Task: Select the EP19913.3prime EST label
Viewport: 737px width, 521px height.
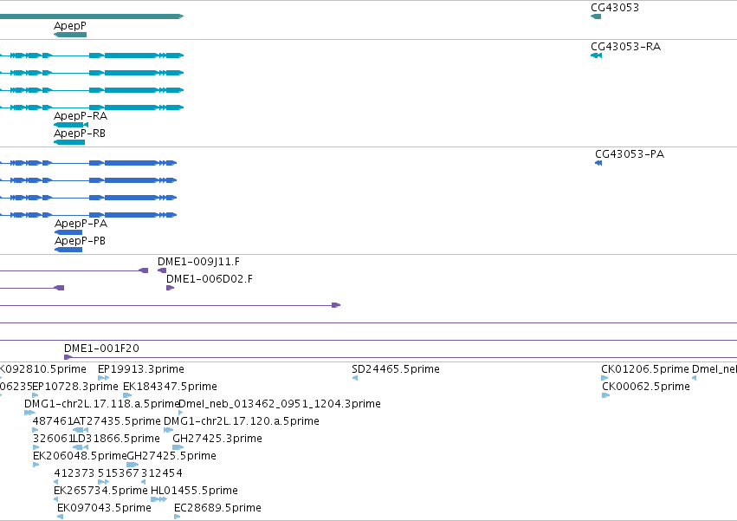Action: pyautogui.click(x=141, y=369)
